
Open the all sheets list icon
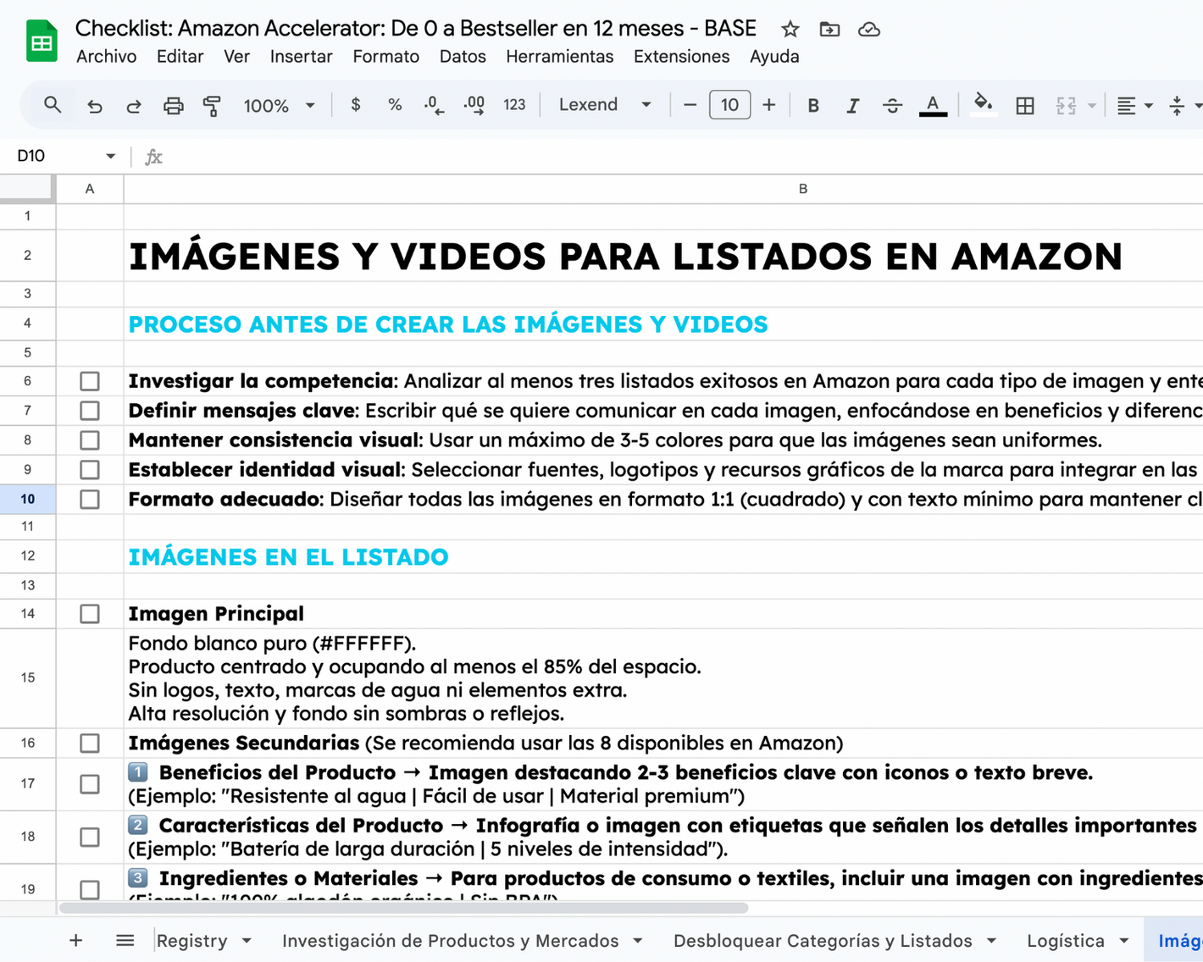point(125,940)
